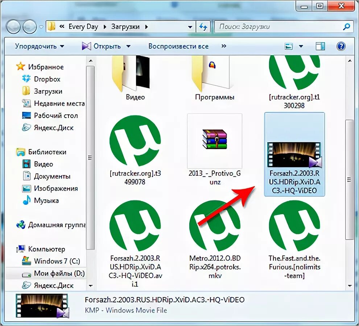Image resolution: width=359 pixels, height=326 pixels.
Task: Open Рабочий стол in sidebar
Action: click(50, 115)
